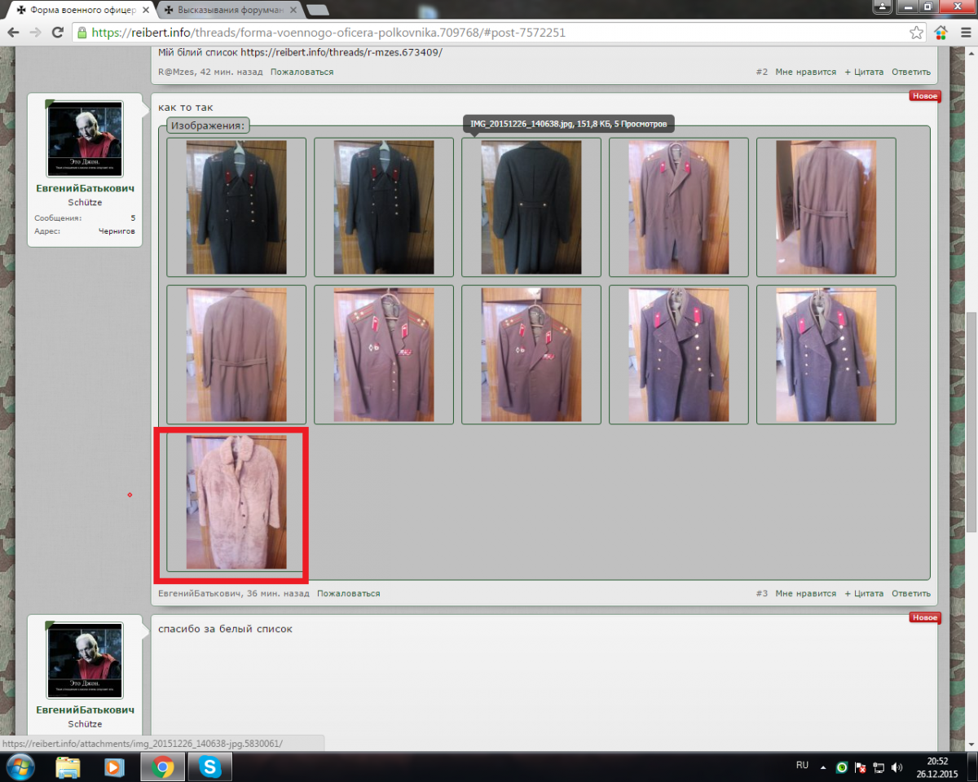This screenshot has width=978, height=782.
Task: Open Skype from the taskbar
Action: point(210,767)
